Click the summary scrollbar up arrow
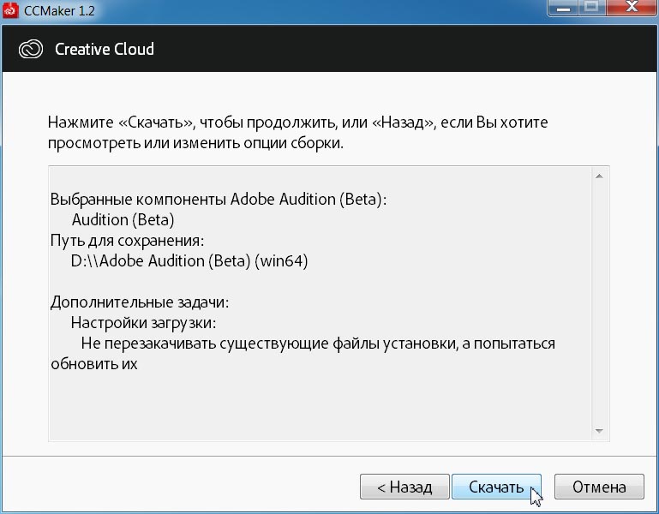Screen dimensions: 659x514 pos(599,176)
